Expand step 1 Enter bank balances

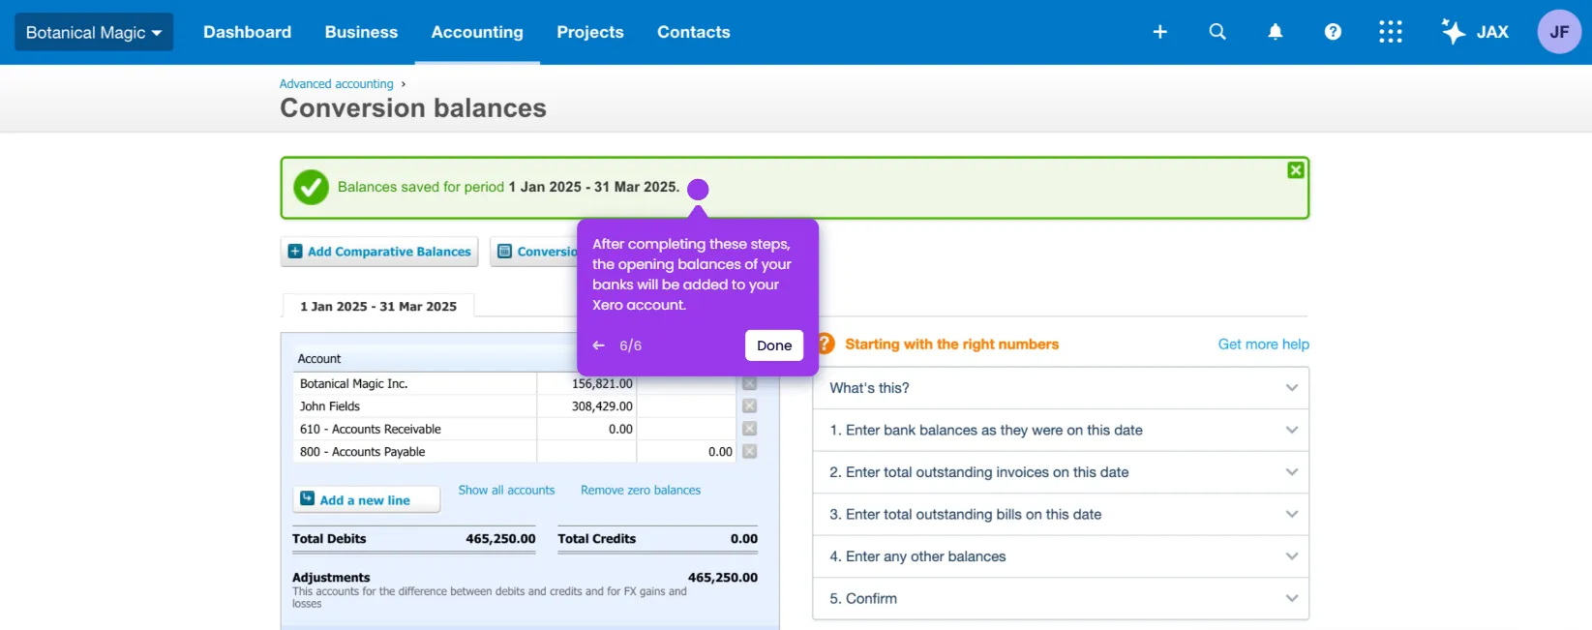click(x=1061, y=430)
